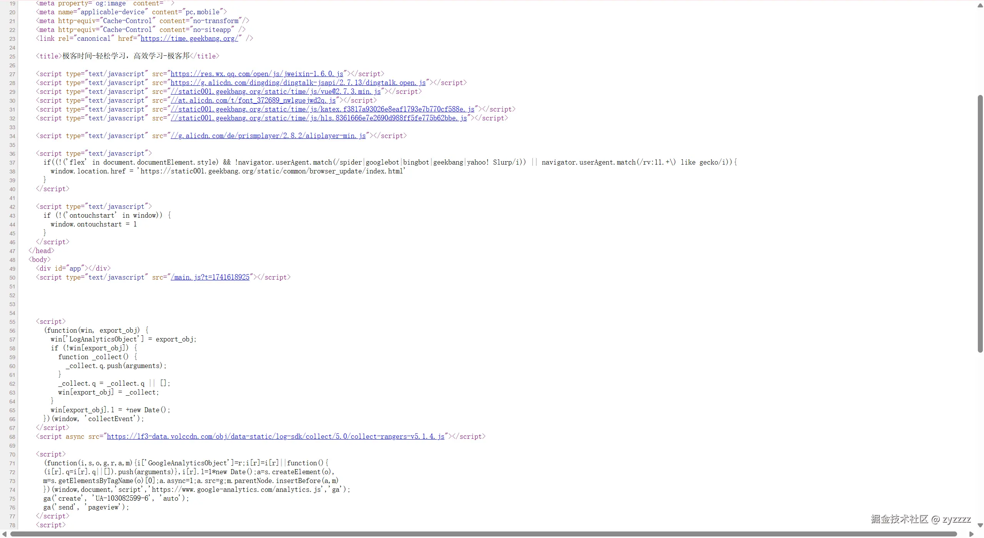Open the aliplayer-min.js script link
This screenshot has height=538, width=984.
coord(268,136)
